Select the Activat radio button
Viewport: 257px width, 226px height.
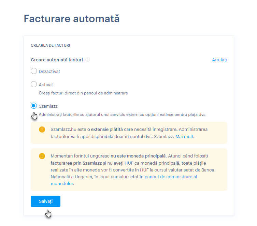tap(33, 84)
